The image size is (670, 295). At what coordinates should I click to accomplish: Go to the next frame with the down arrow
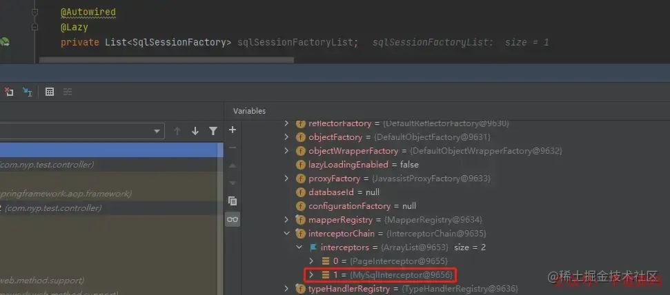195,131
